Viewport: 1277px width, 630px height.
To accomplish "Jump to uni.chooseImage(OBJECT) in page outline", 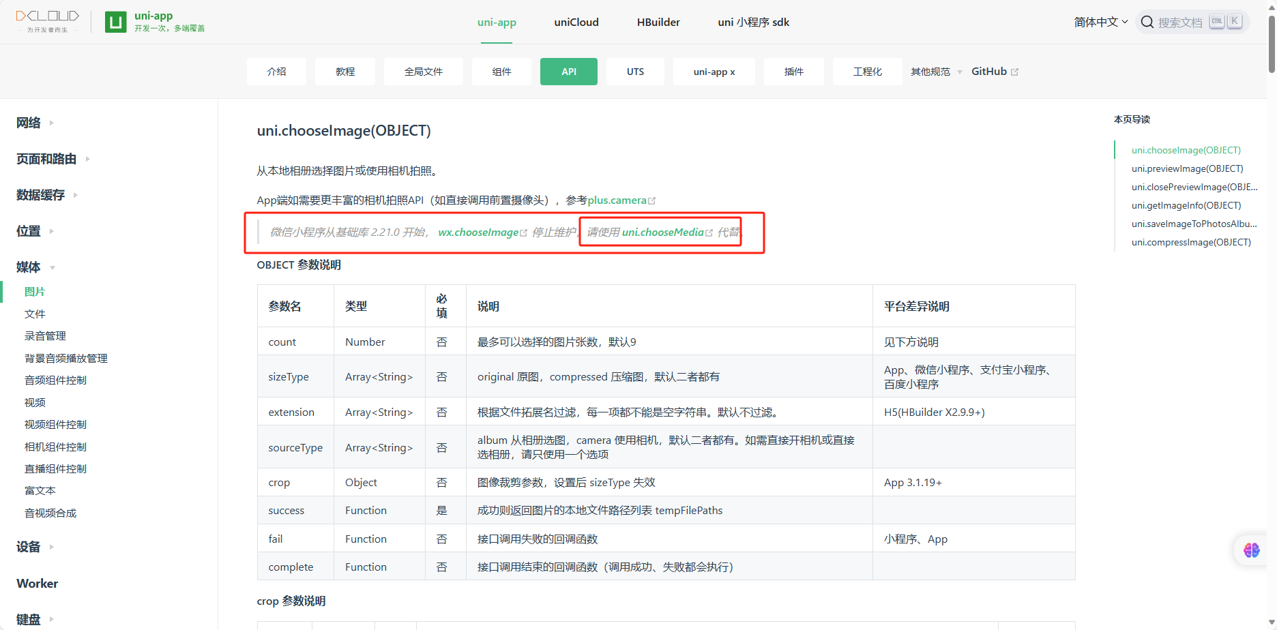I will [x=1186, y=150].
